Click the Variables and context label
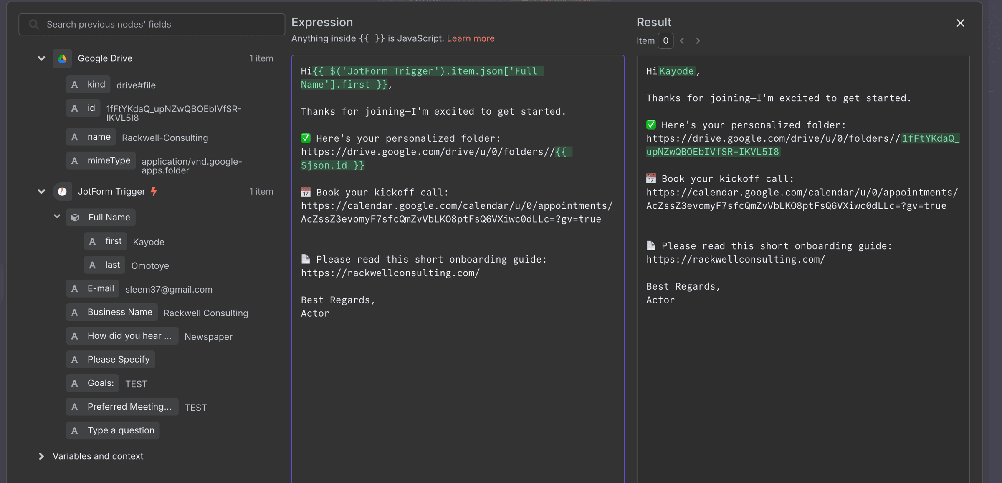This screenshot has width=1002, height=483. 98,456
